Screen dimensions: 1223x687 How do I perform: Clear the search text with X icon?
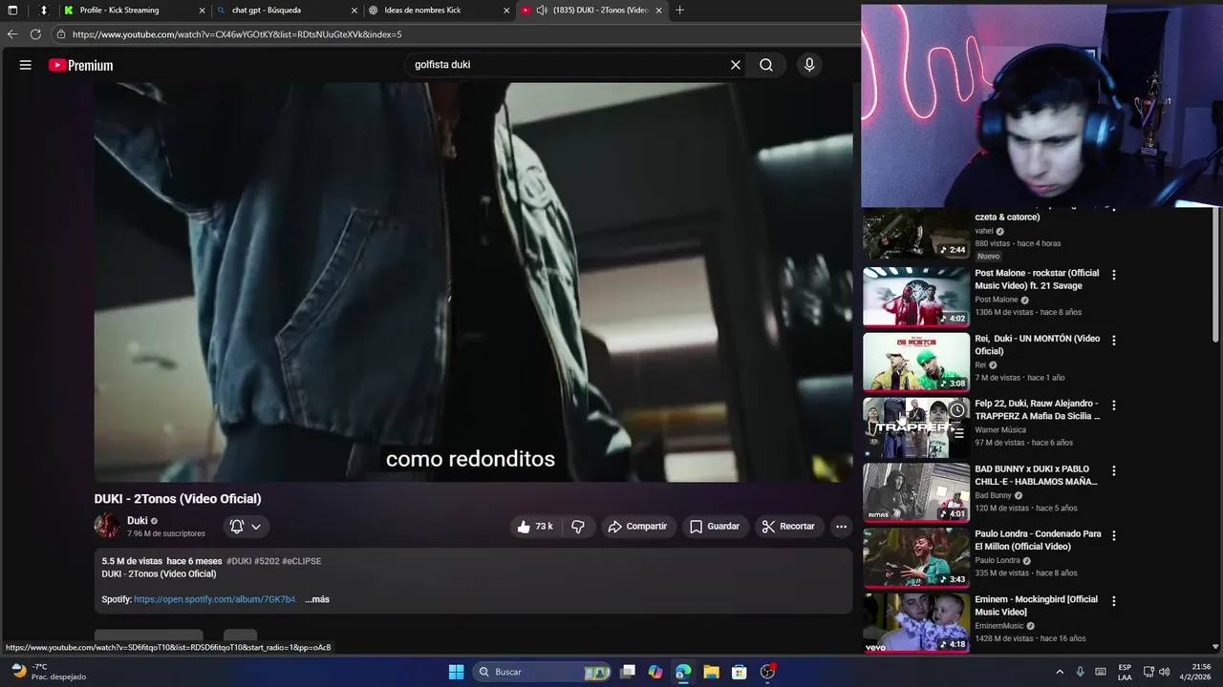pos(736,65)
